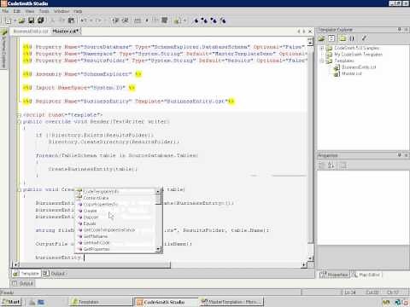
Task: Open the Output panel tab at bottom
Action: coord(23,283)
